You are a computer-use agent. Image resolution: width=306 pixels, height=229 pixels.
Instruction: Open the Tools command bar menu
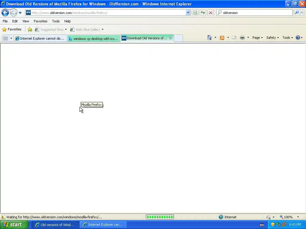(x=288, y=38)
